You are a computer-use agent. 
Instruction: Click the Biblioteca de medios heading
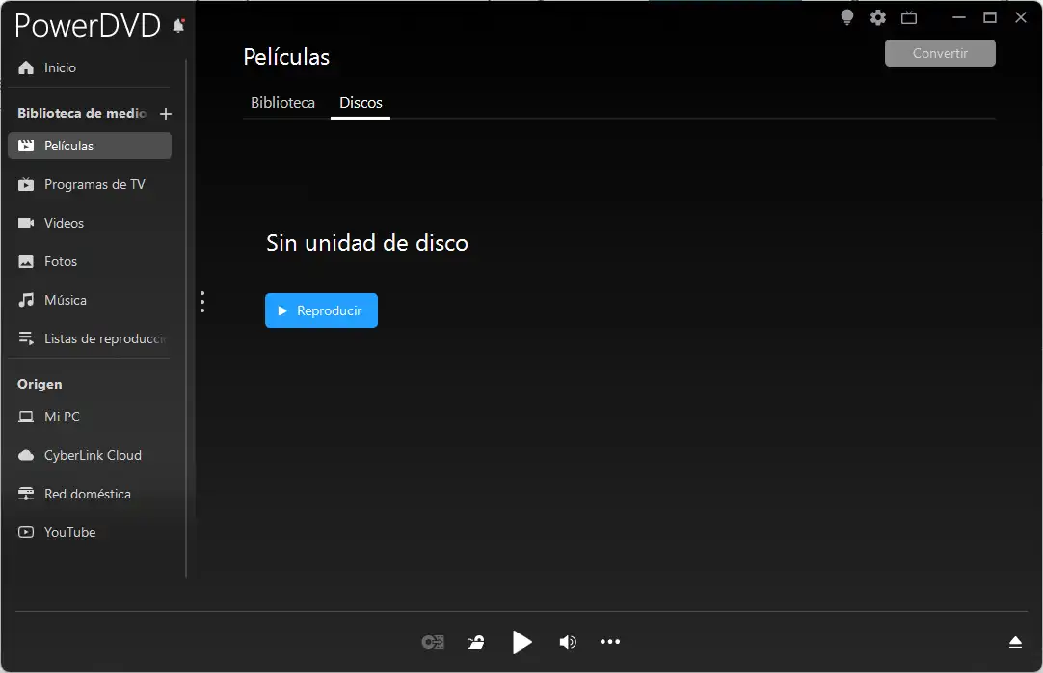pyautogui.click(x=82, y=113)
